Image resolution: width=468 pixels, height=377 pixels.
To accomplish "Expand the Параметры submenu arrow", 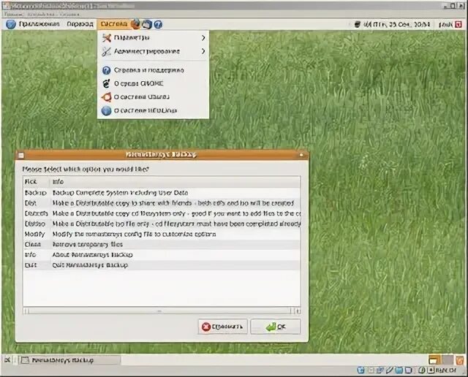I will (203, 38).
